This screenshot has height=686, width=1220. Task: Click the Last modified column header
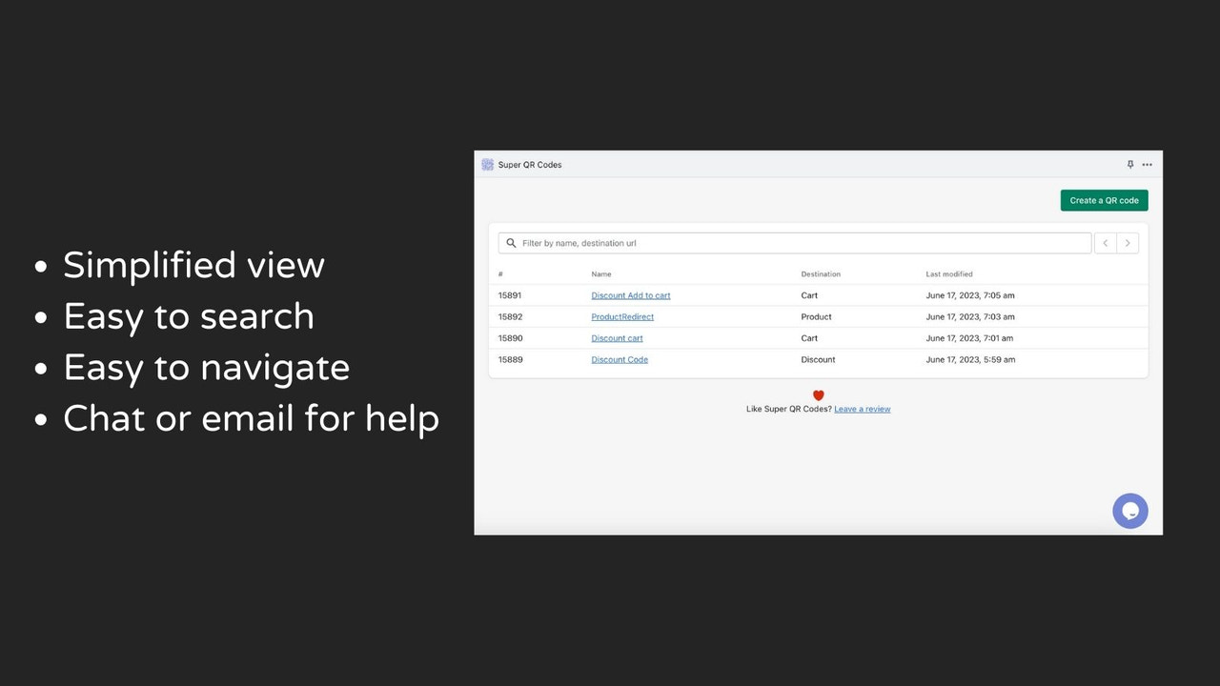949,274
